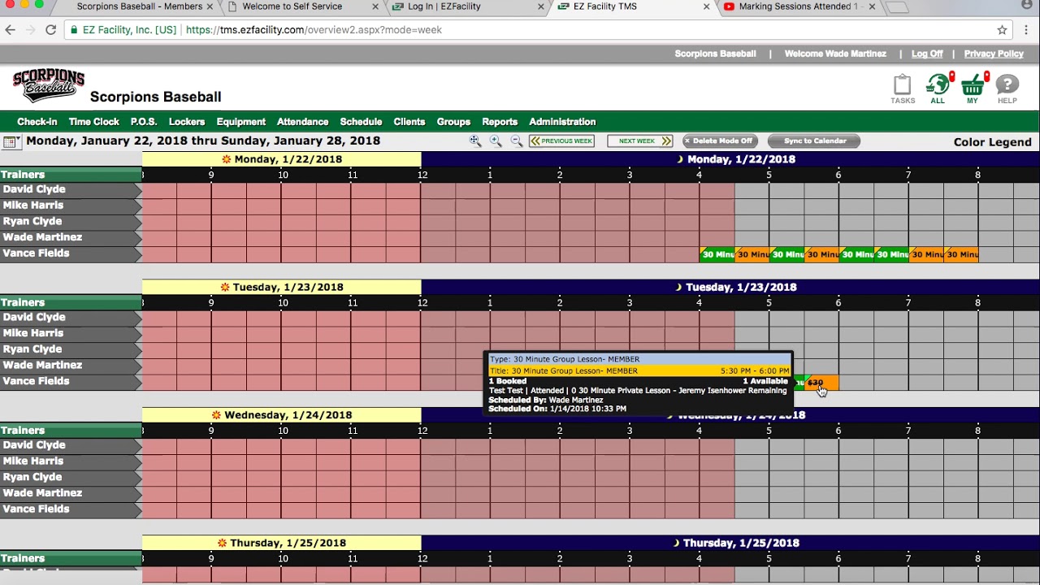Screen dimensions: 1040x585
Task: Open orange 30 Minute session at 4:30 Monday
Action: click(x=752, y=254)
